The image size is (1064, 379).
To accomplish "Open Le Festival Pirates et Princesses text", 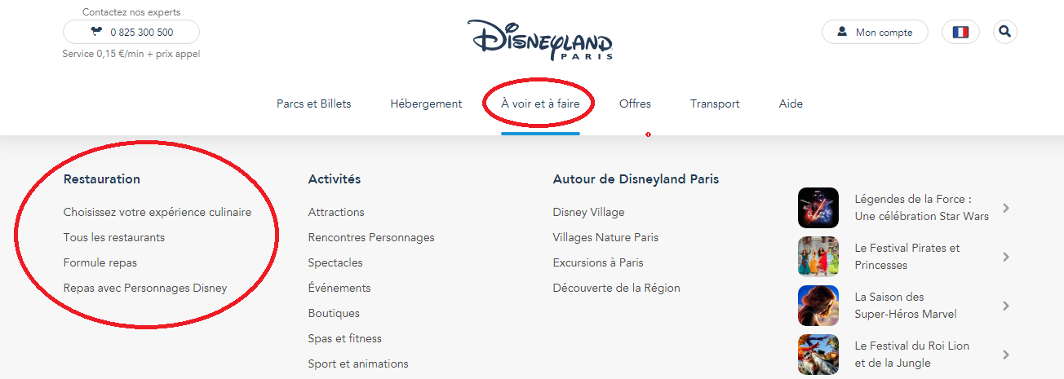I will tap(907, 257).
